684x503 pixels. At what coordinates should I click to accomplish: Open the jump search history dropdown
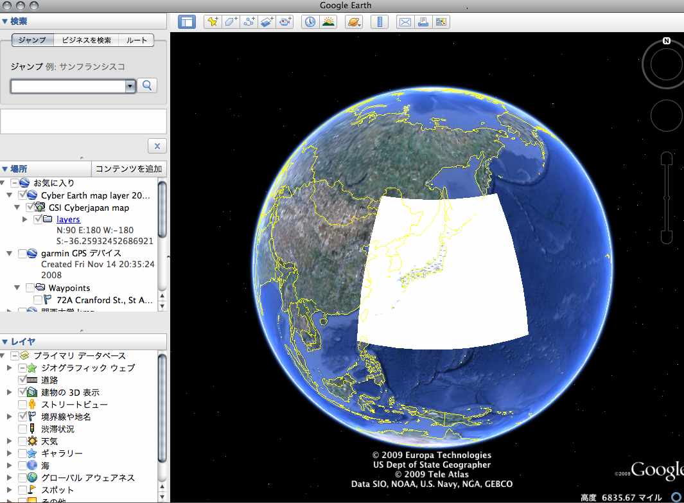[130, 86]
